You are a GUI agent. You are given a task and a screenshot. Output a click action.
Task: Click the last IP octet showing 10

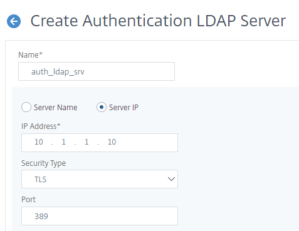click(112, 142)
